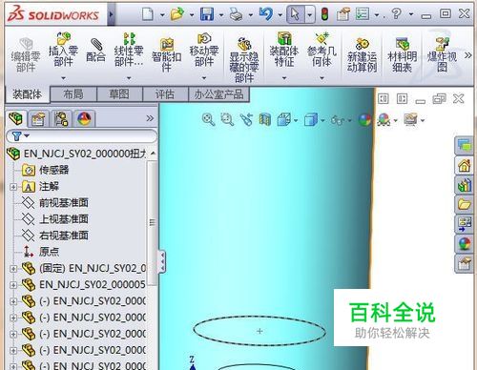This screenshot has height=370, width=477.
Task: Switch to the 评估 evaluate tab
Action: tap(165, 94)
